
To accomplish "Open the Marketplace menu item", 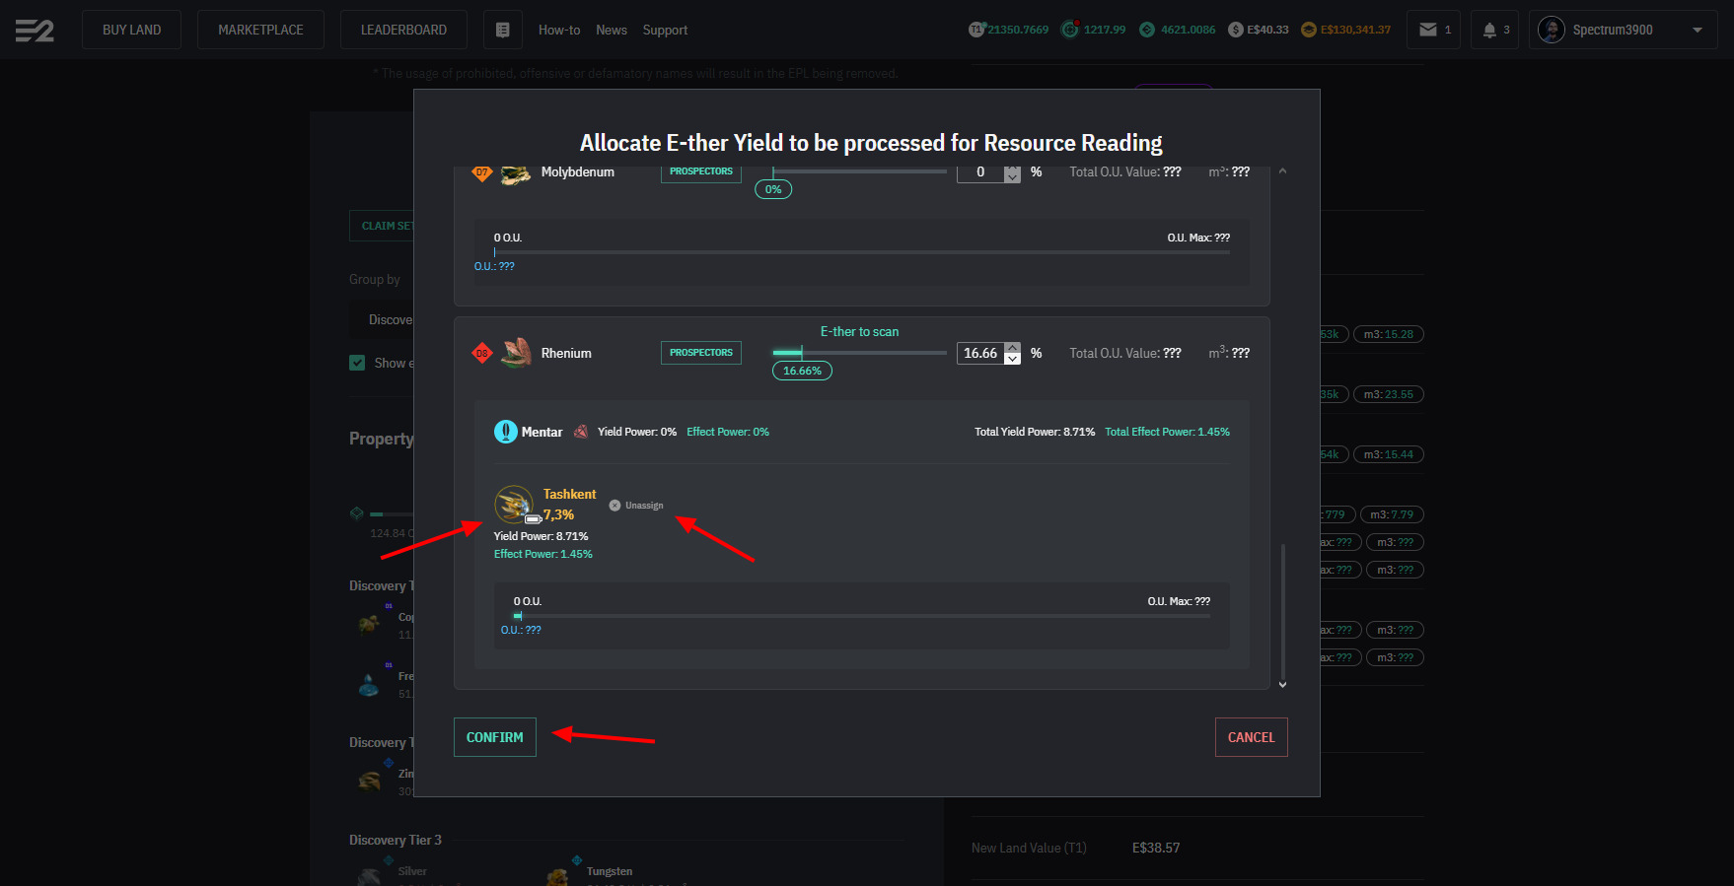I will click(x=260, y=30).
